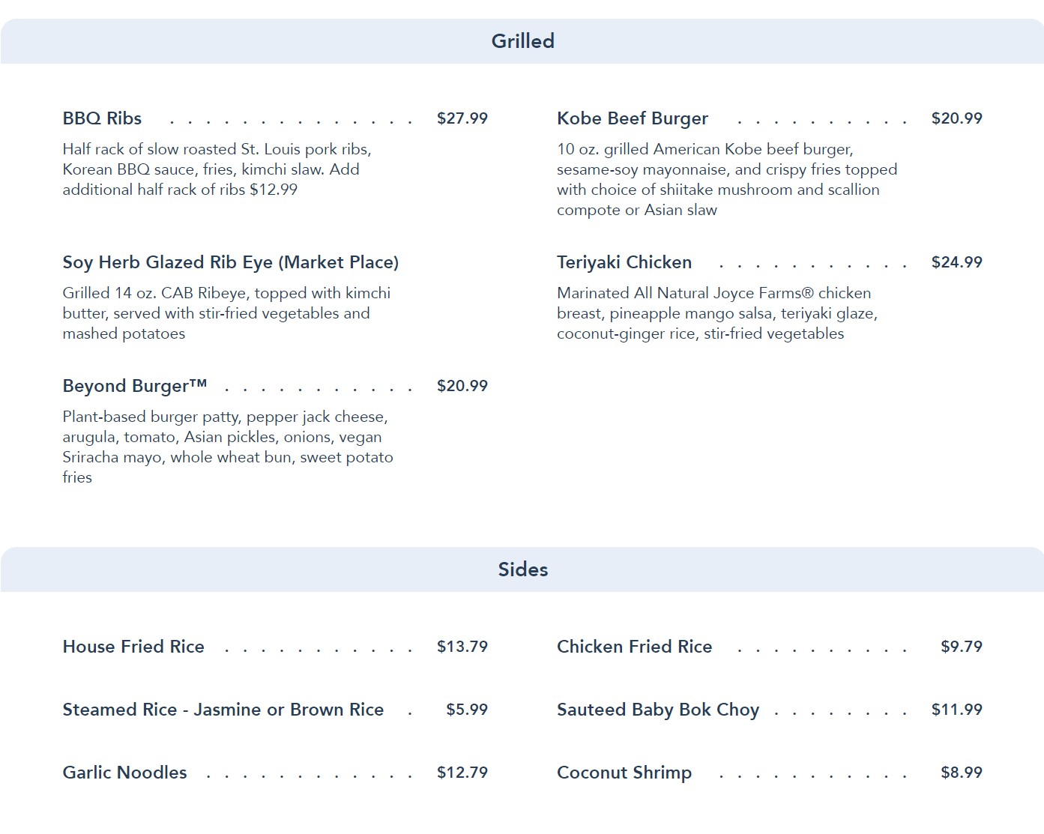Click the Kobe Beef Burger description paragraph
The height and width of the screenshot is (834, 1044).
coord(725,180)
